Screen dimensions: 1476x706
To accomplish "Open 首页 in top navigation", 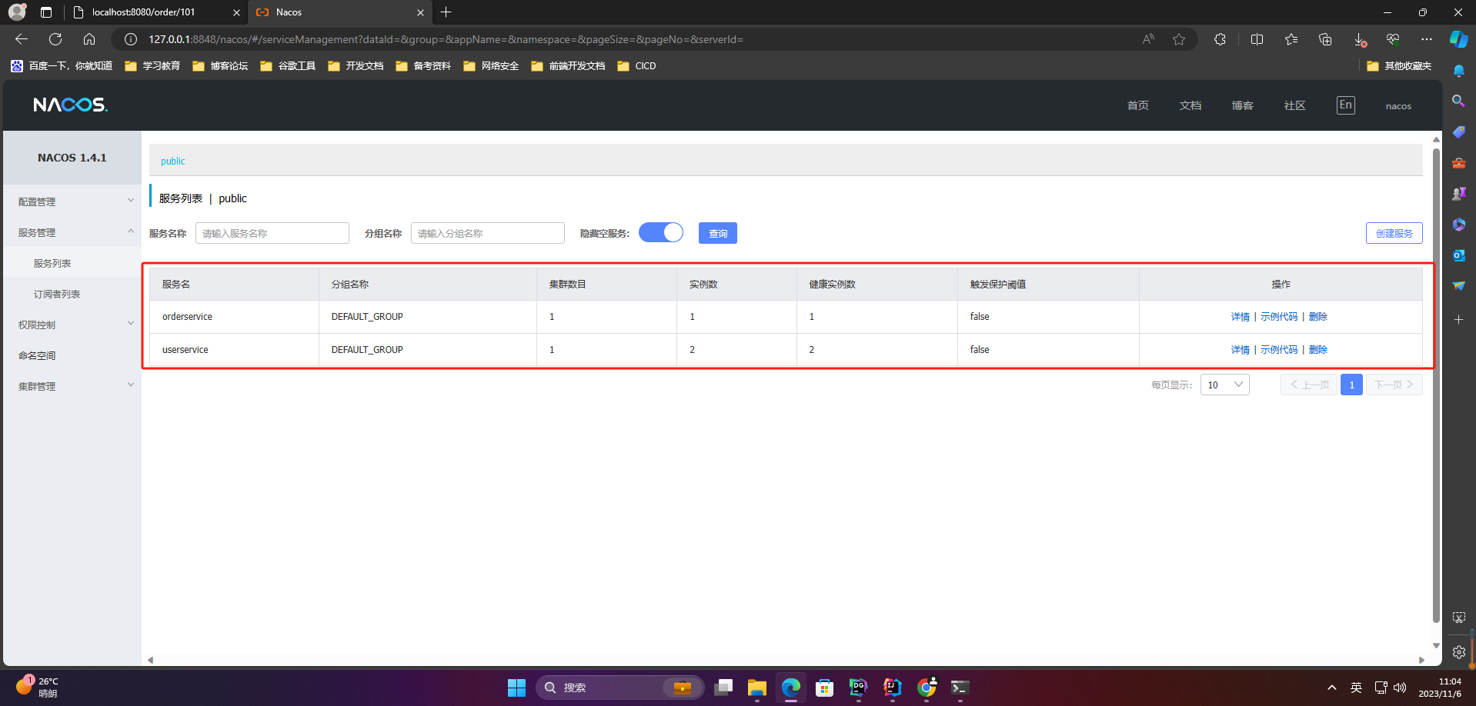I will tap(1137, 105).
